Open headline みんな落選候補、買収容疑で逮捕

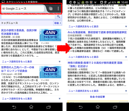tap(97, 32)
